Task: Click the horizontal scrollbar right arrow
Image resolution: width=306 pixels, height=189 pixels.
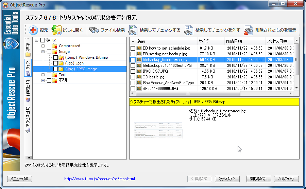Action: pos(291,94)
